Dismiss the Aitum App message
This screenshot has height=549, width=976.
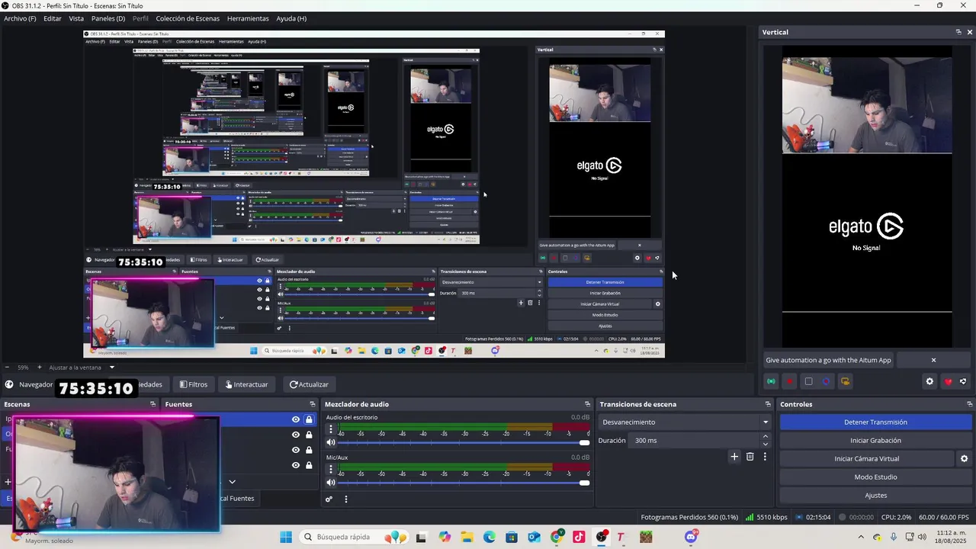pos(933,360)
